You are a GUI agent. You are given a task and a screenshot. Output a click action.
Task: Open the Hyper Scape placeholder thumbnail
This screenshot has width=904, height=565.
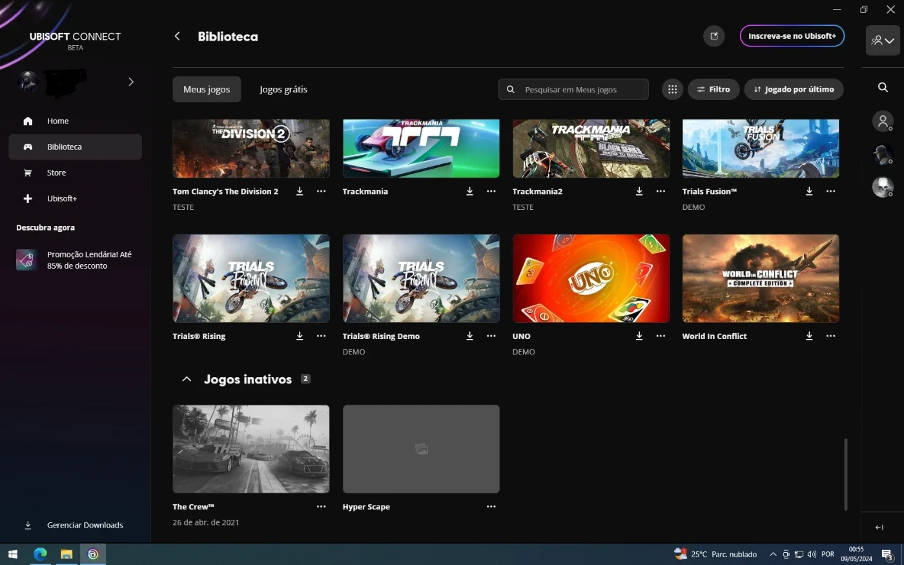click(x=421, y=449)
